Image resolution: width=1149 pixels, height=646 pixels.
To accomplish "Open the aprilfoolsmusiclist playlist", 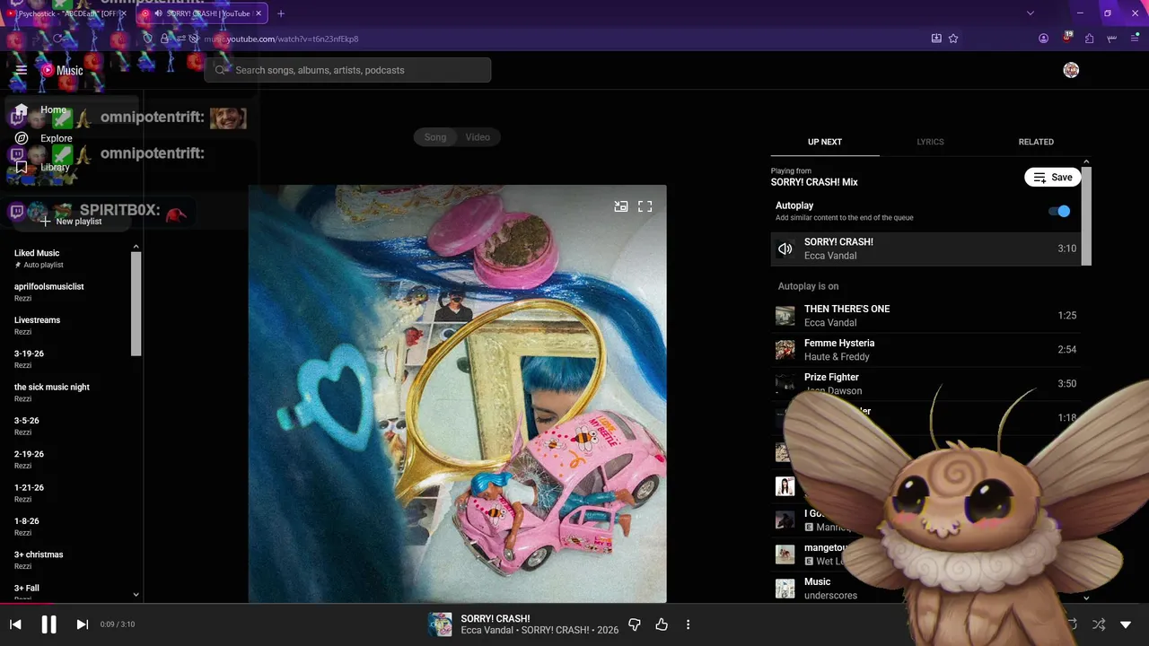I will pyautogui.click(x=67, y=292).
